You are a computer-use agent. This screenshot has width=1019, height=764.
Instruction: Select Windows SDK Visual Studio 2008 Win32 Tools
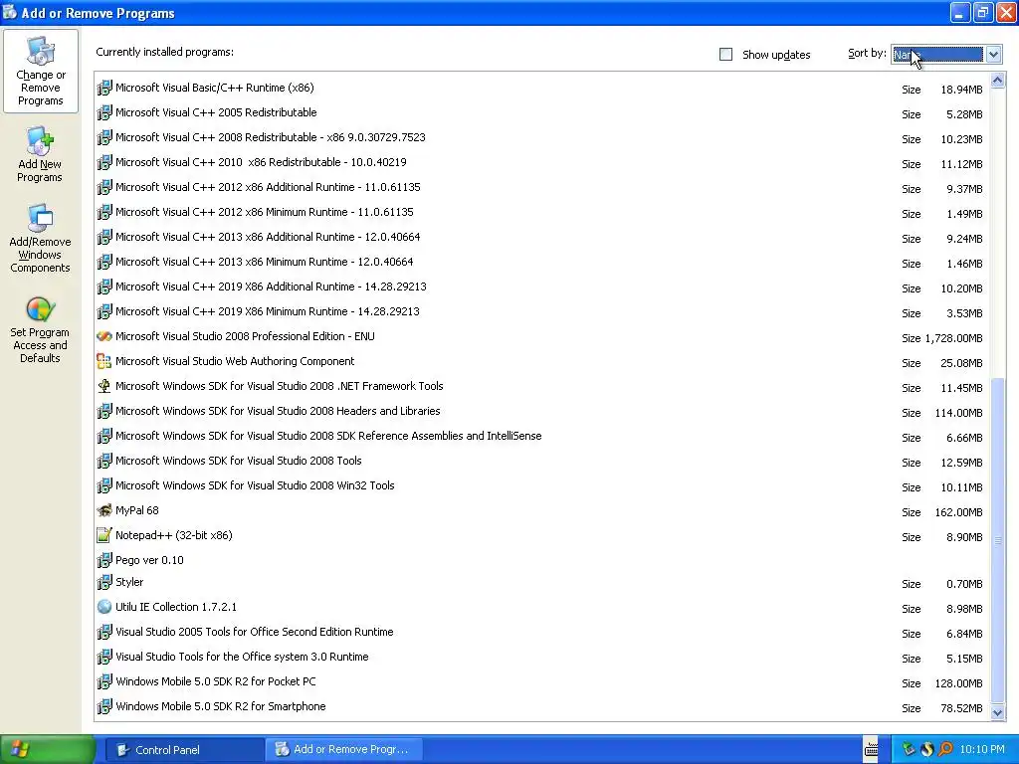tap(542, 485)
